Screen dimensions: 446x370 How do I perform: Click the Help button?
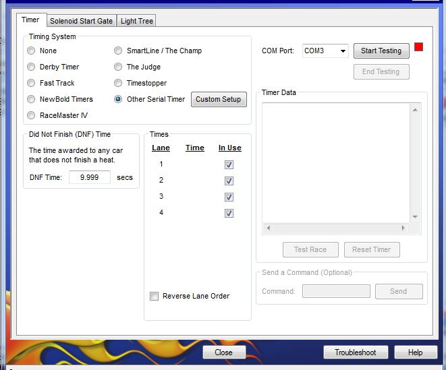pos(415,352)
